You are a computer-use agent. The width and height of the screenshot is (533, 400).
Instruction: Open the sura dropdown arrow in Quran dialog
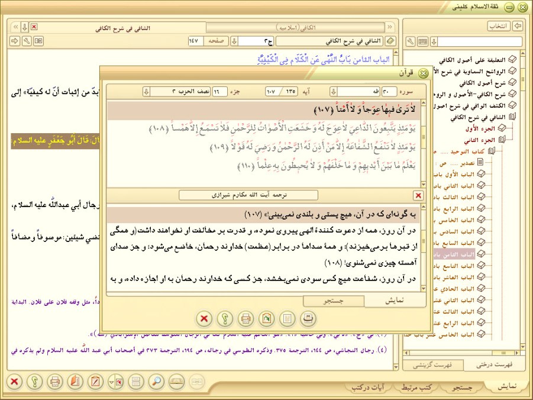click(334, 92)
